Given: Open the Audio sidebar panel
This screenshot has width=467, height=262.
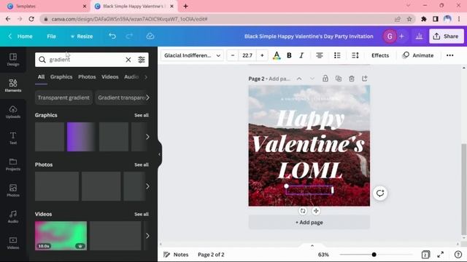Looking at the screenshot, I should point(13,217).
